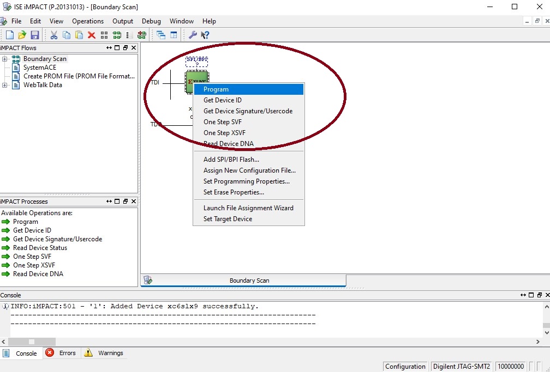Switch to the Boundary Scan document tab
Image resolution: width=550 pixels, height=372 pixels.
tap(243, 280)
